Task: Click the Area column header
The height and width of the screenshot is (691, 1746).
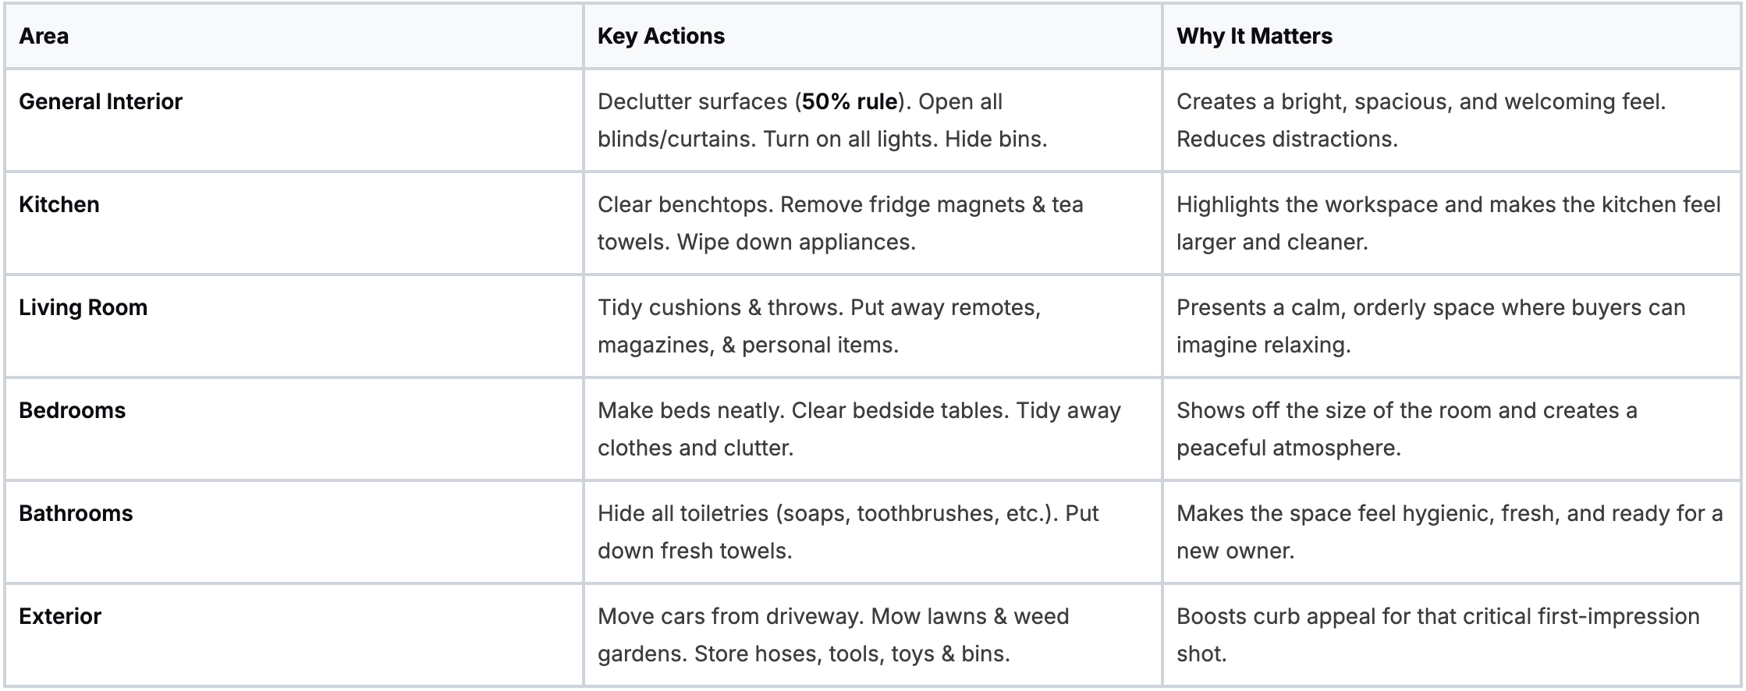Action: click(x=44, y=36)
